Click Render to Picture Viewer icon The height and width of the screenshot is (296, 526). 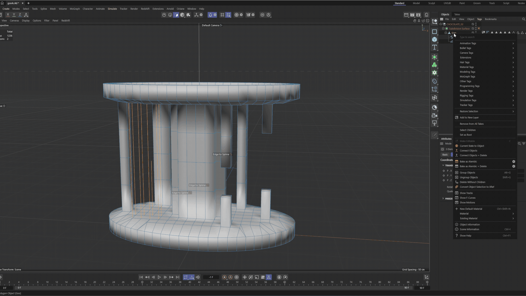click(412, 15)
